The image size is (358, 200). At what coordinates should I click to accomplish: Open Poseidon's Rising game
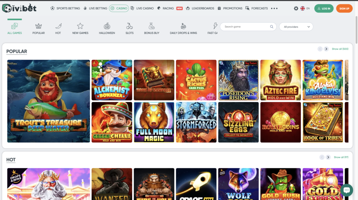coord(238,80)
